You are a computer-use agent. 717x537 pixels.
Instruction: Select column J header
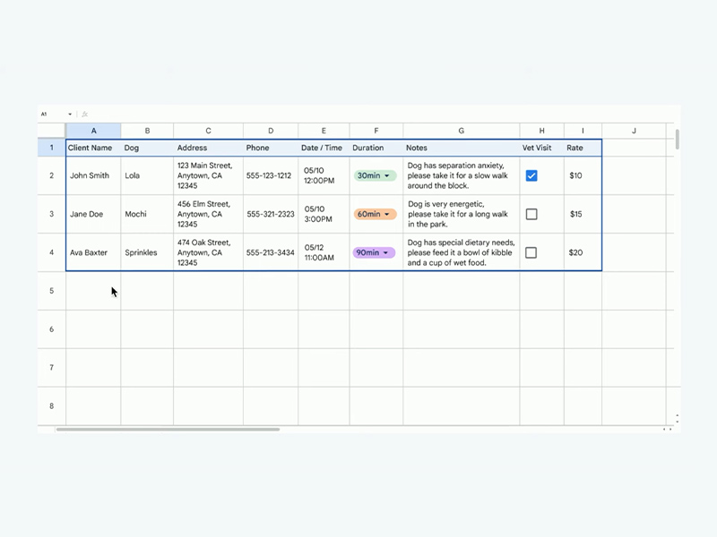(634, 131)
